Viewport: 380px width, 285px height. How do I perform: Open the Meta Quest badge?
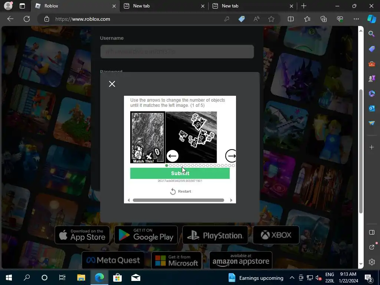tap(113, 260)
